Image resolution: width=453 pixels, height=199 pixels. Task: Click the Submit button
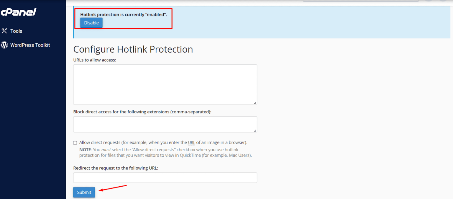[x=84, y=192]
